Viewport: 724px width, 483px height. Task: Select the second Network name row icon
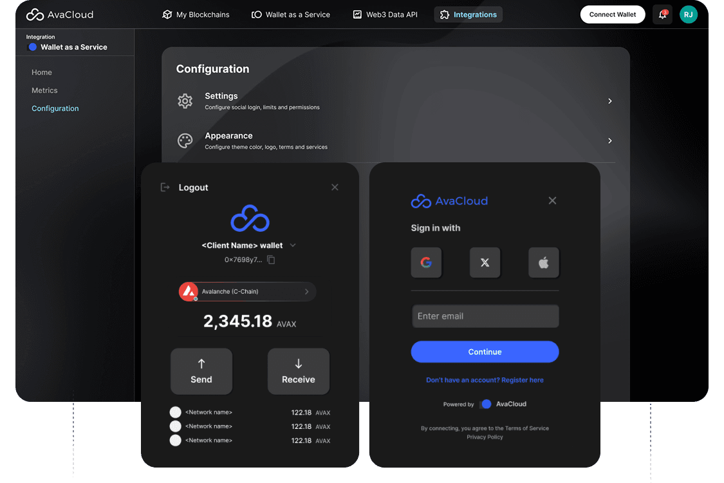tap(176, 426)
